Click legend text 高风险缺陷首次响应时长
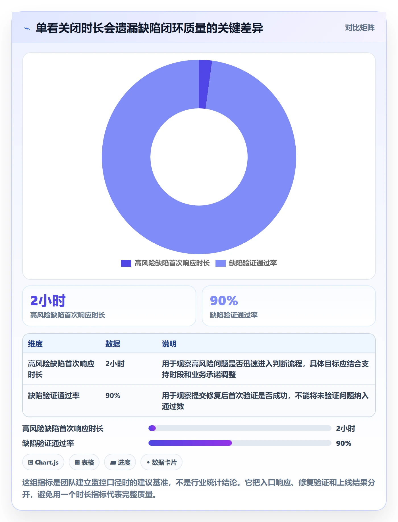 pos(172,263)
